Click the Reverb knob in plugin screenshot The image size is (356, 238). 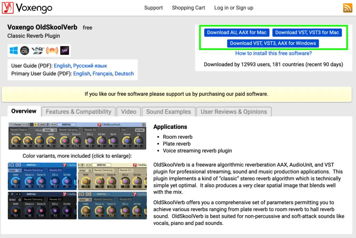pos(127,140)
